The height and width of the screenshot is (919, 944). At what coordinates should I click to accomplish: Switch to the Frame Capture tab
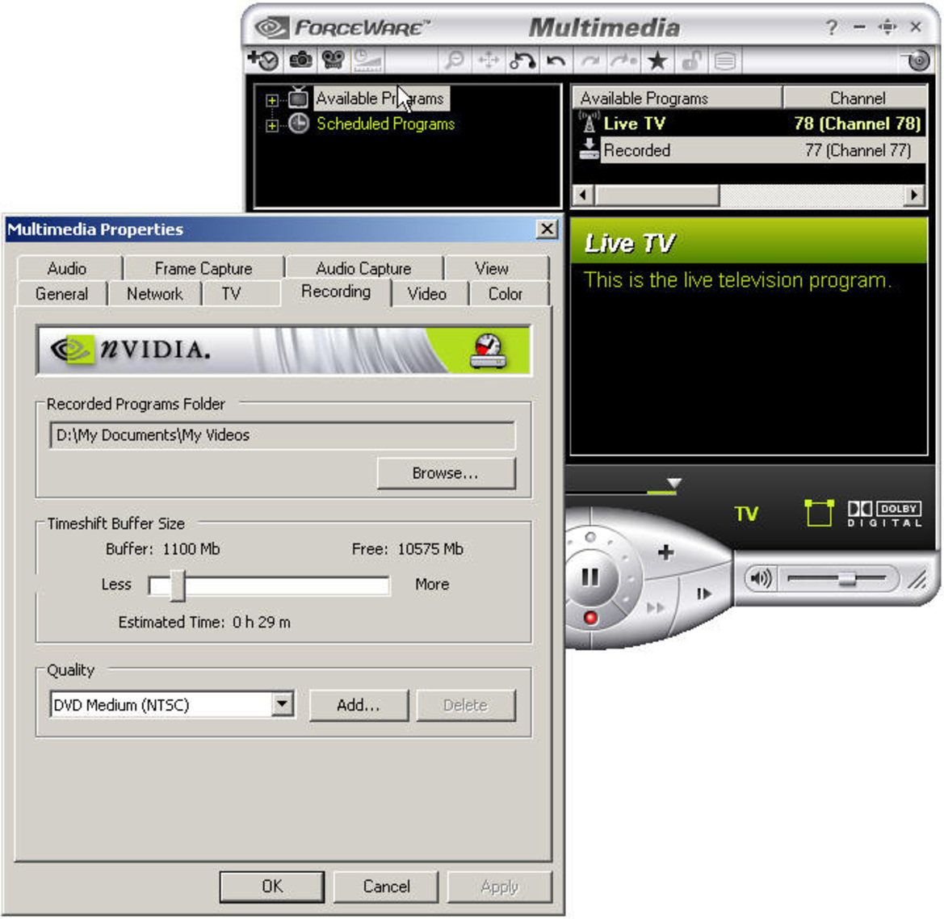pyautogui.click(x=203, y=268)
